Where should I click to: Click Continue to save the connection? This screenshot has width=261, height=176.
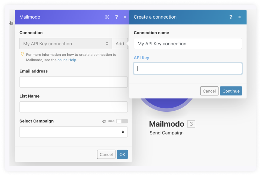[231, 91]
